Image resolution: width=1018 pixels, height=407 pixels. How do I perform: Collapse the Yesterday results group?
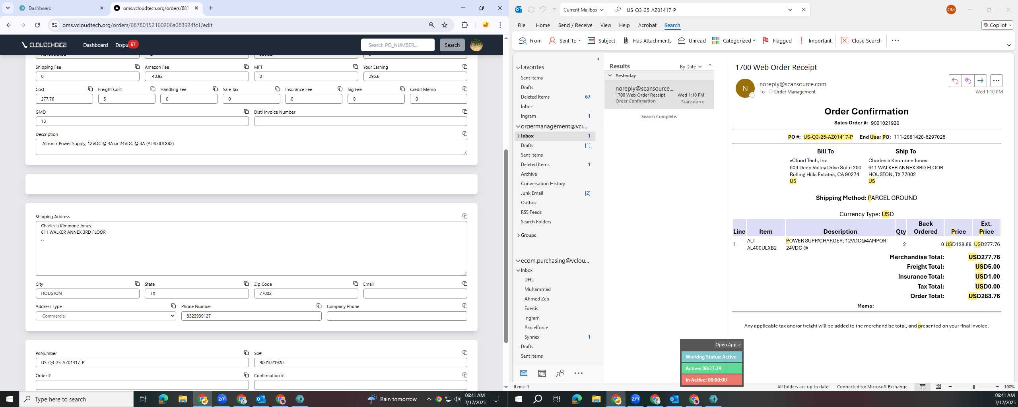[x=610, y=76]
